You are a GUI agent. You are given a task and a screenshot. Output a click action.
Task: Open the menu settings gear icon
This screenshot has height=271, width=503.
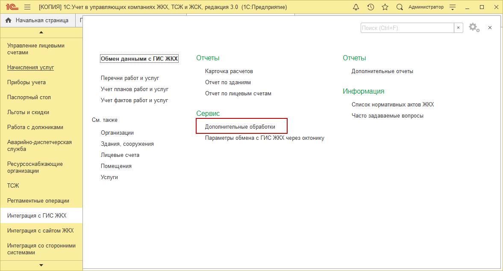(x=474, y=28)
